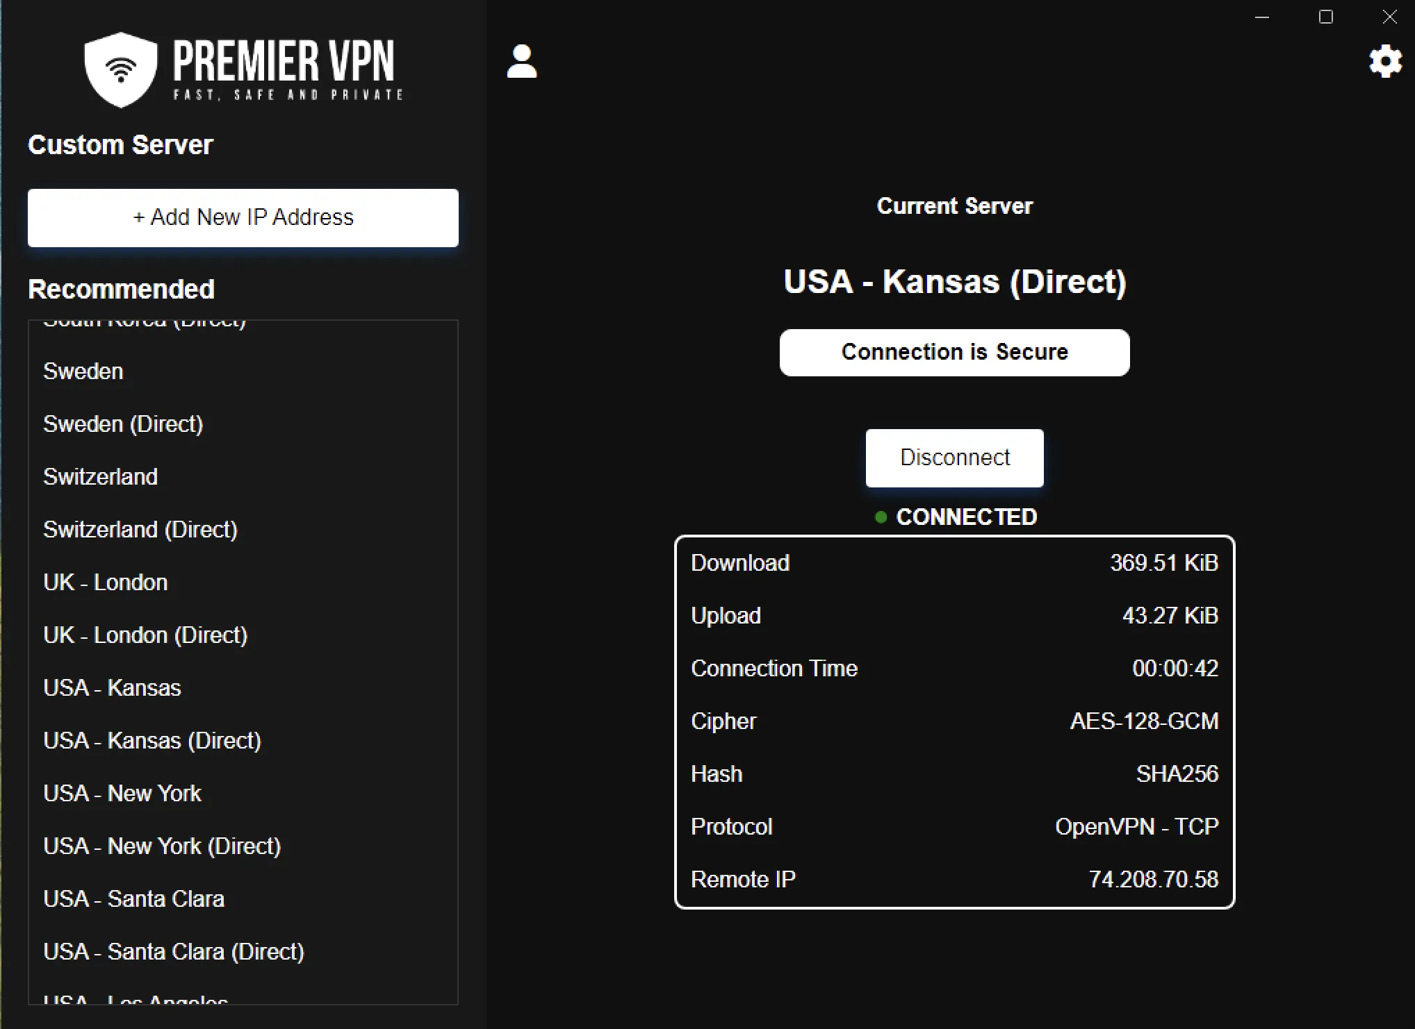Choose USA - New York (Direct)
This screenshot has width=1415, height=1029.
tap(162, 846)
